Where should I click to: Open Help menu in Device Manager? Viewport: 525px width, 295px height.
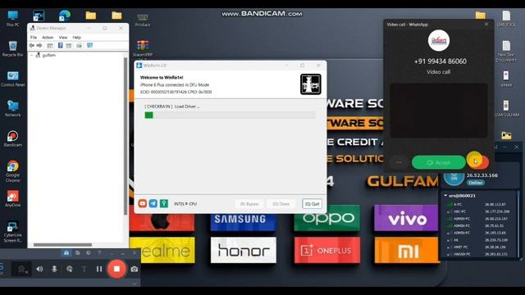(76, 38)
